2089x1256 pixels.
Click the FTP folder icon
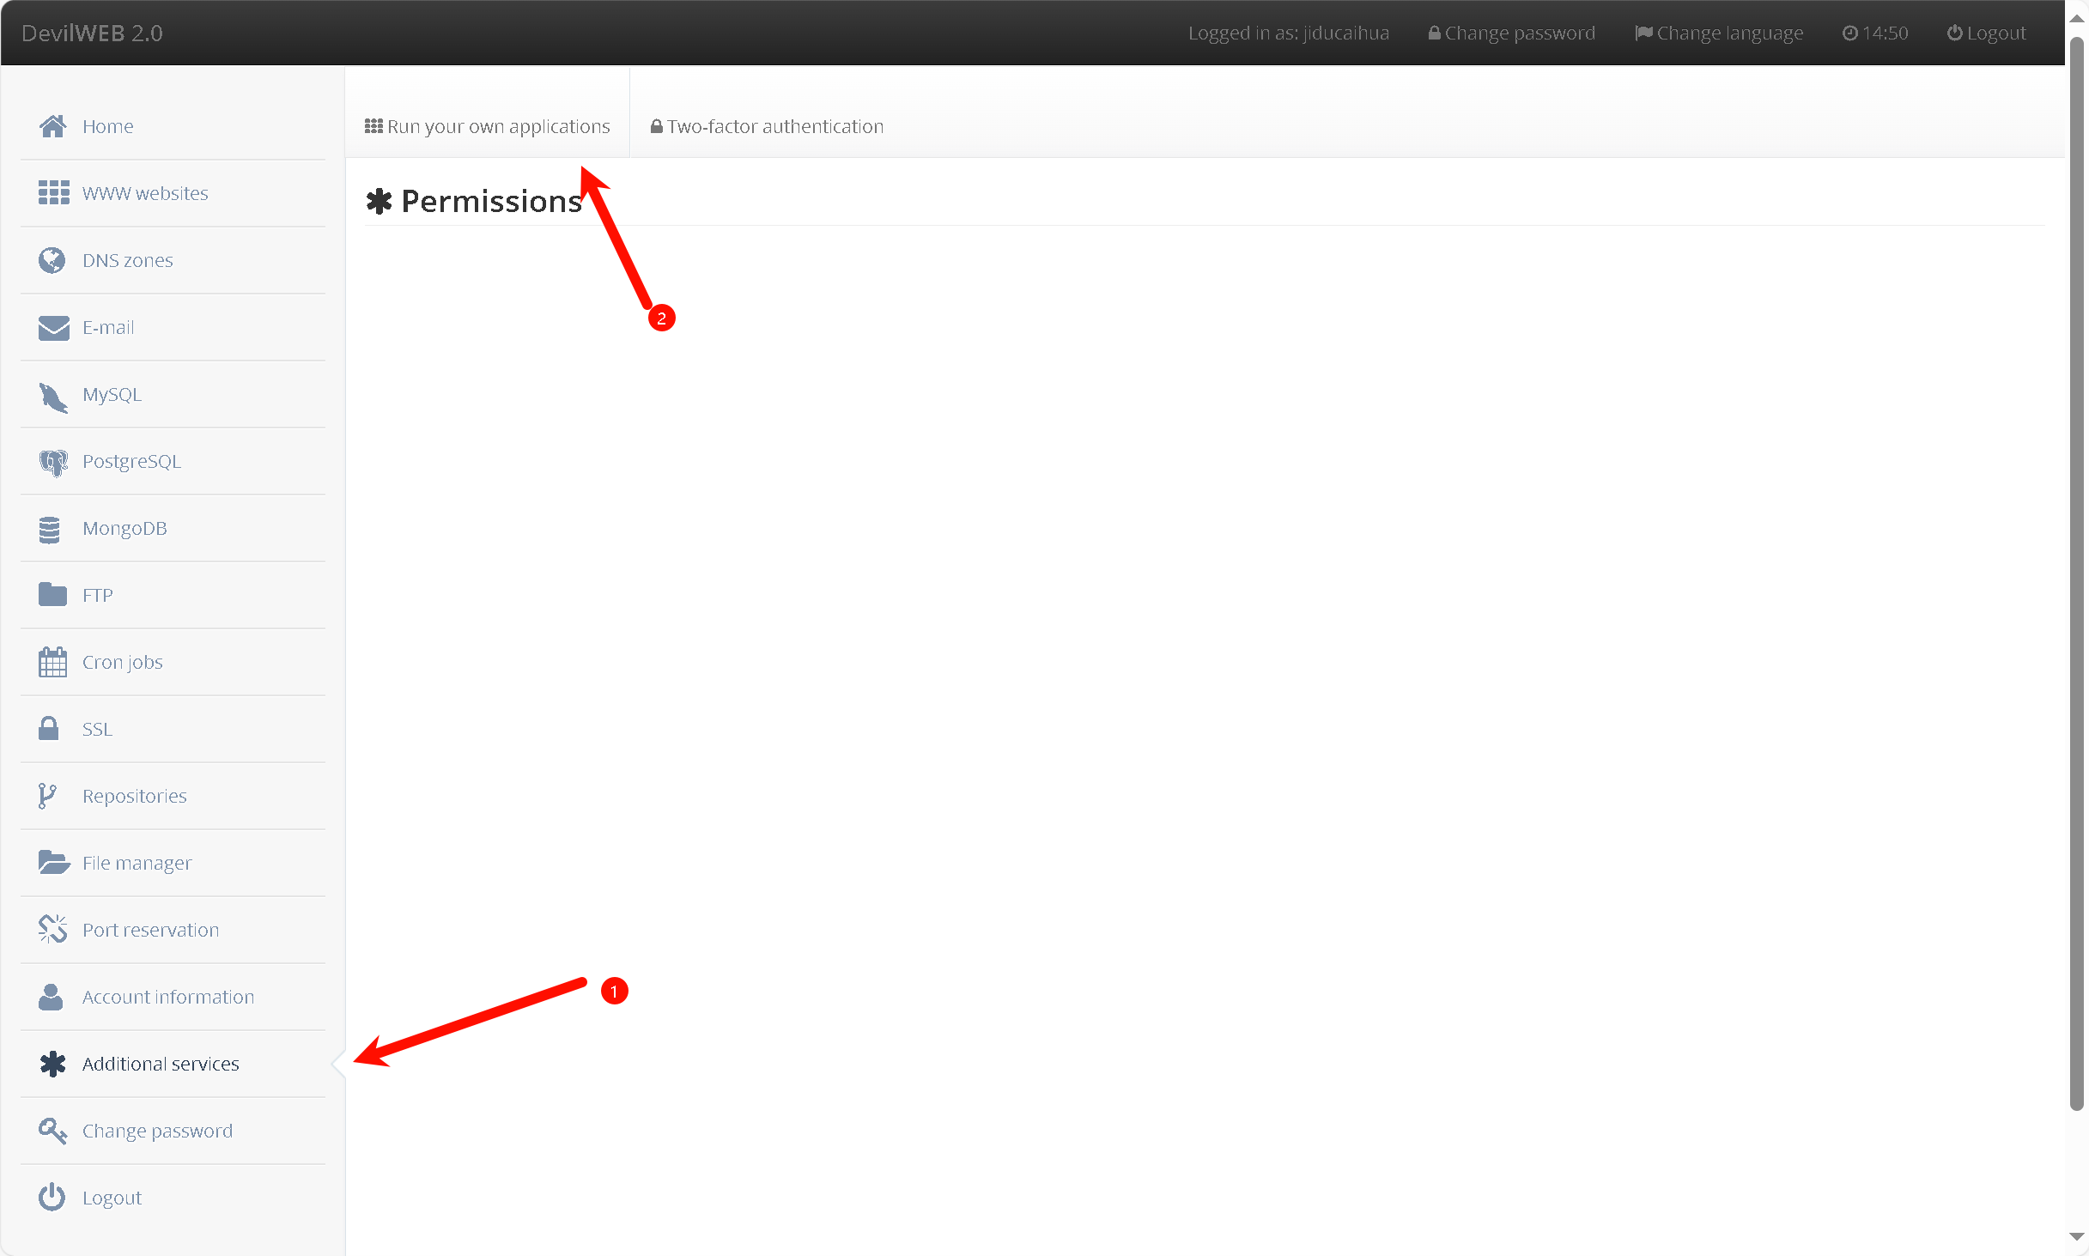[x=52, y=594]
